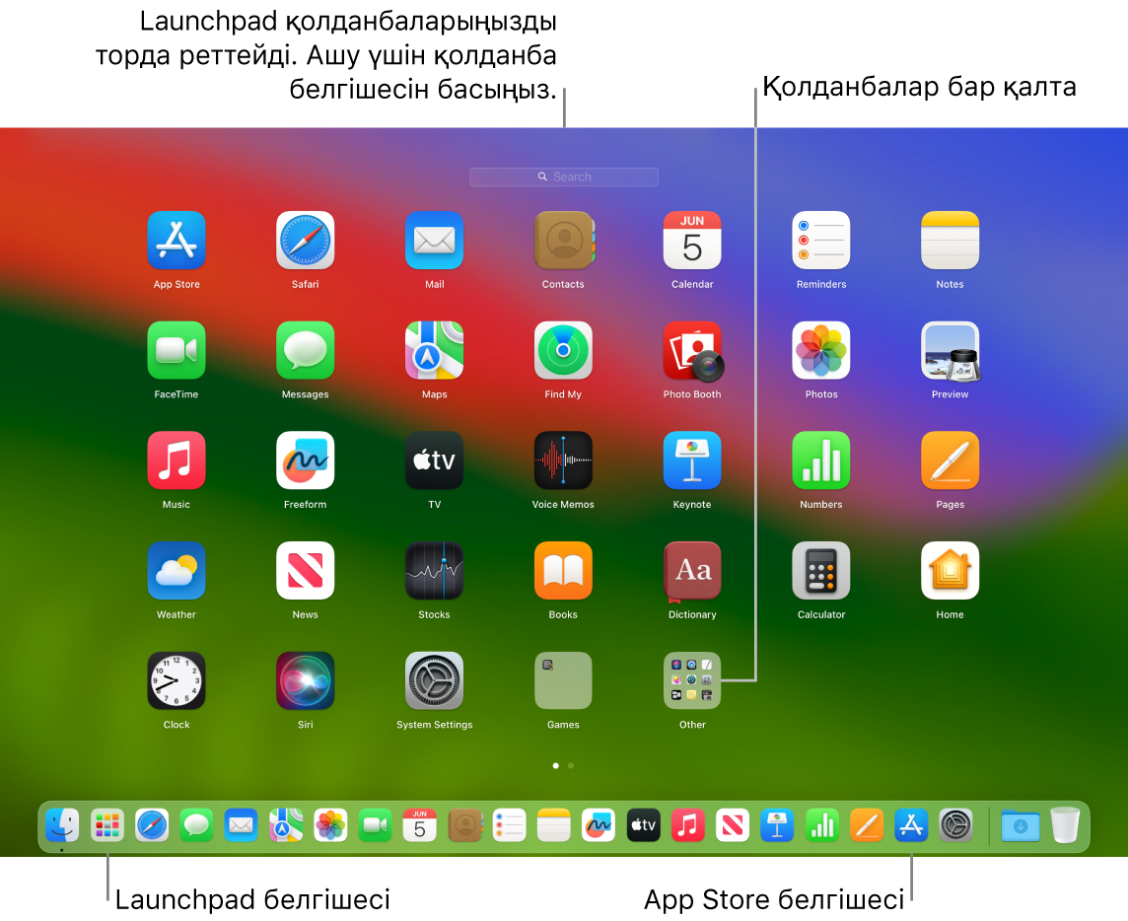Open Maps in the Launchpad grid
Viewport: 1128px width, 921px height.
[x=434, y=350]
